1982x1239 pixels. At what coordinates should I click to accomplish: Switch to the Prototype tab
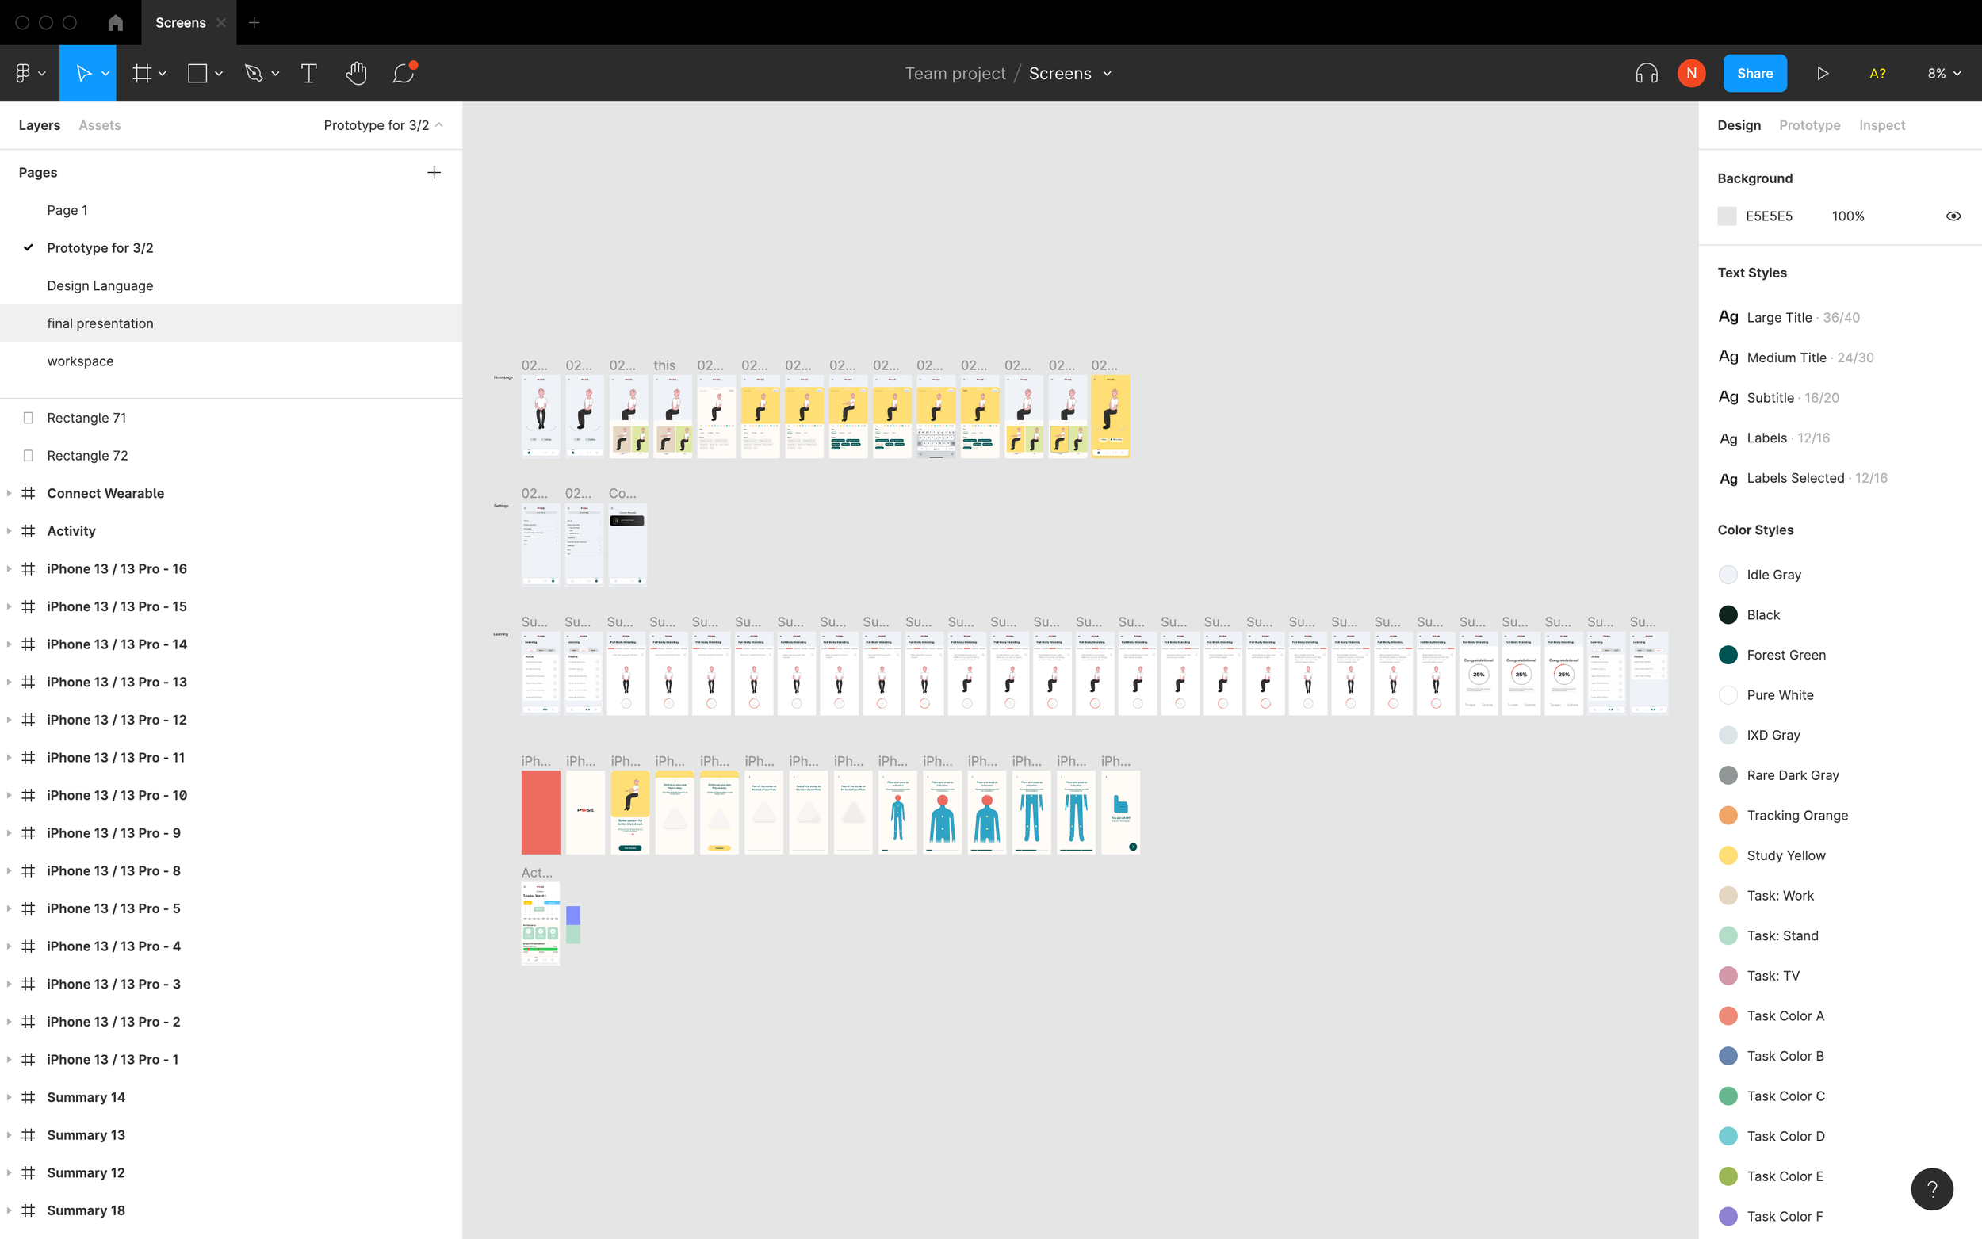[x=1809, y=125]
